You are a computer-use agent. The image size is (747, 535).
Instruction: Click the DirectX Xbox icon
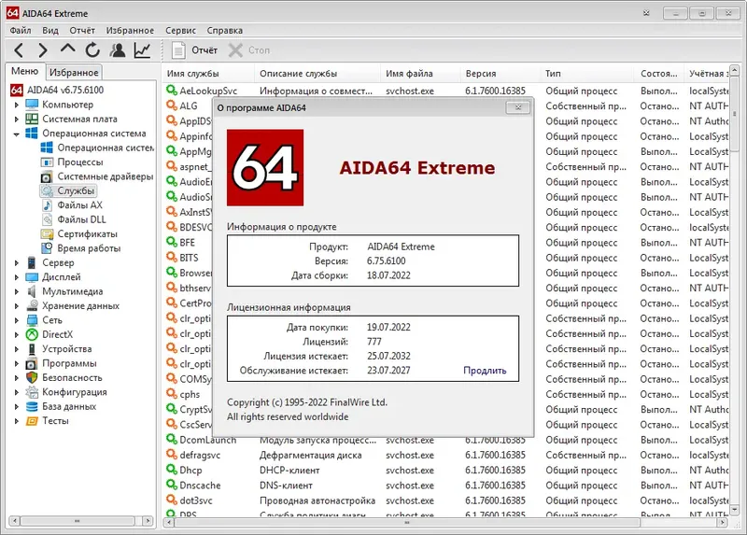tap(32, 334)
